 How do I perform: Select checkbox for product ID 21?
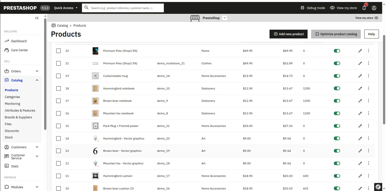point(58,63)
